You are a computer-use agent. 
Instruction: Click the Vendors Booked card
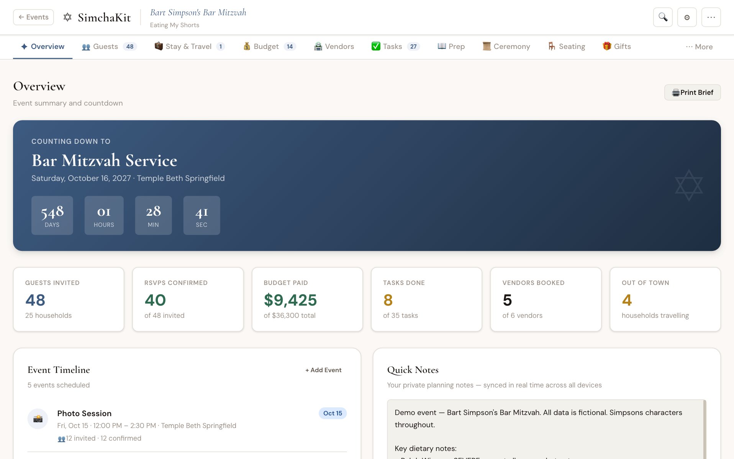click(x=546, y=299)
